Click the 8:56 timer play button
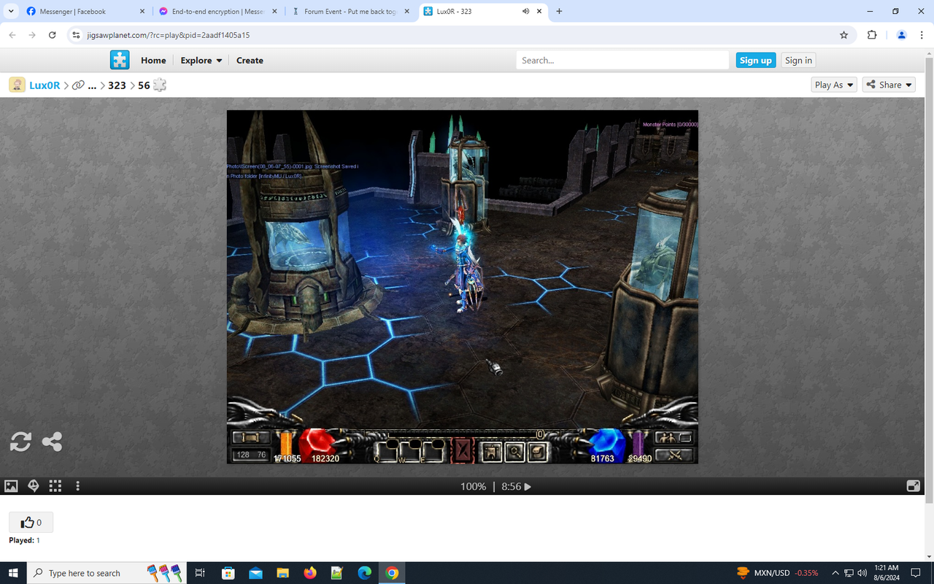 tap(517, 486)
